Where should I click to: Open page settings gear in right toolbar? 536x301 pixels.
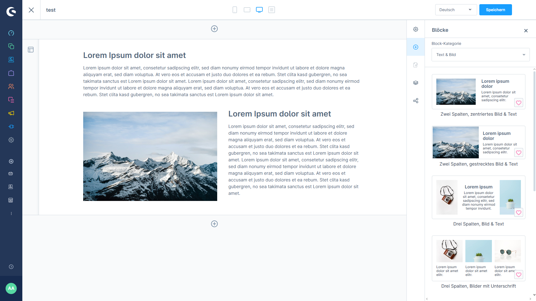[416, 29]
